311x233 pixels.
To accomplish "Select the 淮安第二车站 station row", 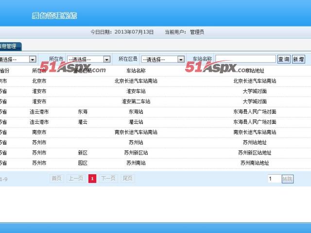I will coord(136,101).
